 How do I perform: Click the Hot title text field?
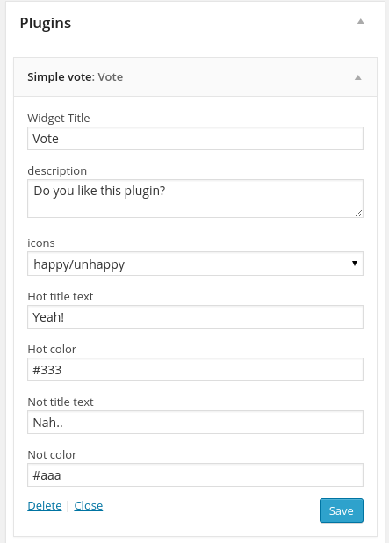pyautogui.click(x=195, y=317)
